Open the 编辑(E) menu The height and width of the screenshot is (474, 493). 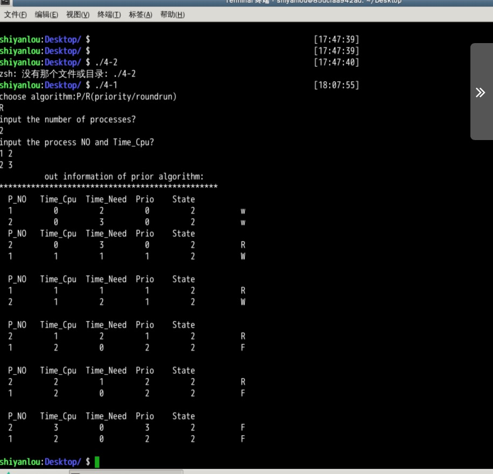pos(46,15)
